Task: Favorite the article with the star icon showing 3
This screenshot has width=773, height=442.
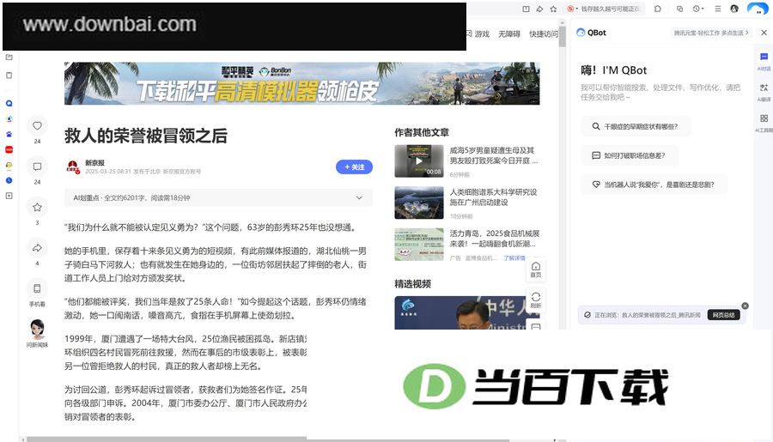Action: pyautogui.click(x=38, y=208)
